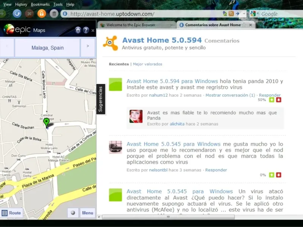The image size is (303, 227).
Task: Click nahum12's green avatar square
Action: pos(116,84)
